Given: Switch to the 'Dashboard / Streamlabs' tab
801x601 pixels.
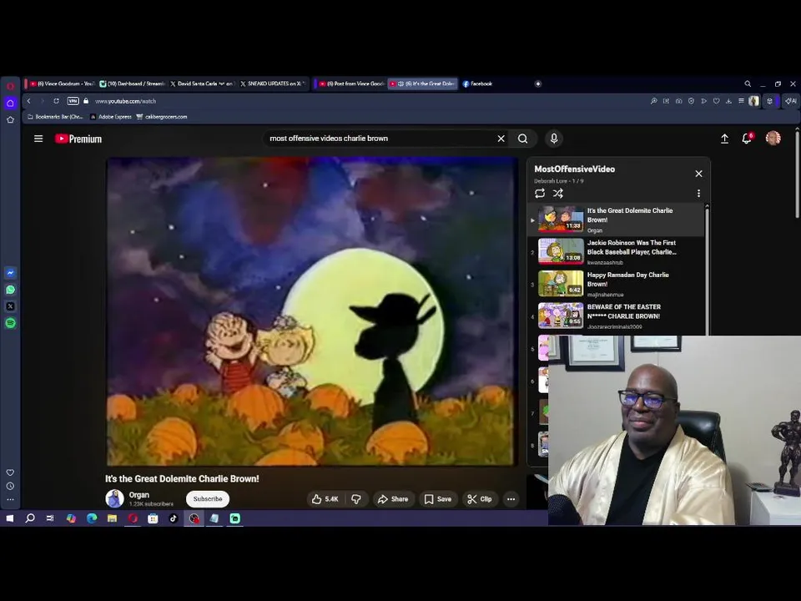Looking at the screenshot, I should tap(133, 83).
